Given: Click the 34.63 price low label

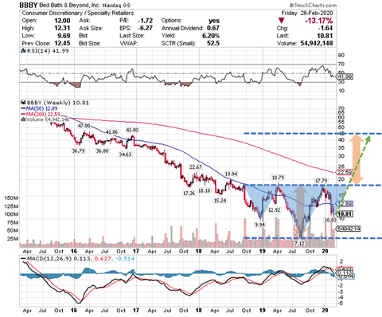Looking at the screenshot, I should pos(125,155).
